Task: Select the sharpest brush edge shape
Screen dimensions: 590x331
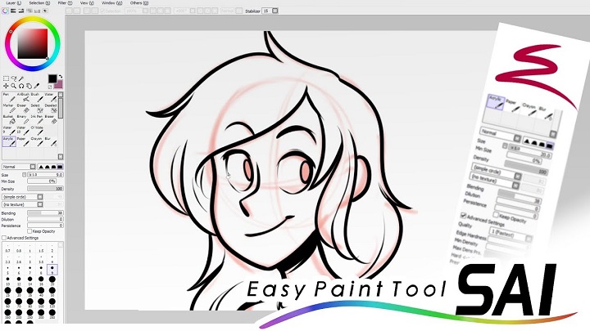Action: [x=41, y=167]
